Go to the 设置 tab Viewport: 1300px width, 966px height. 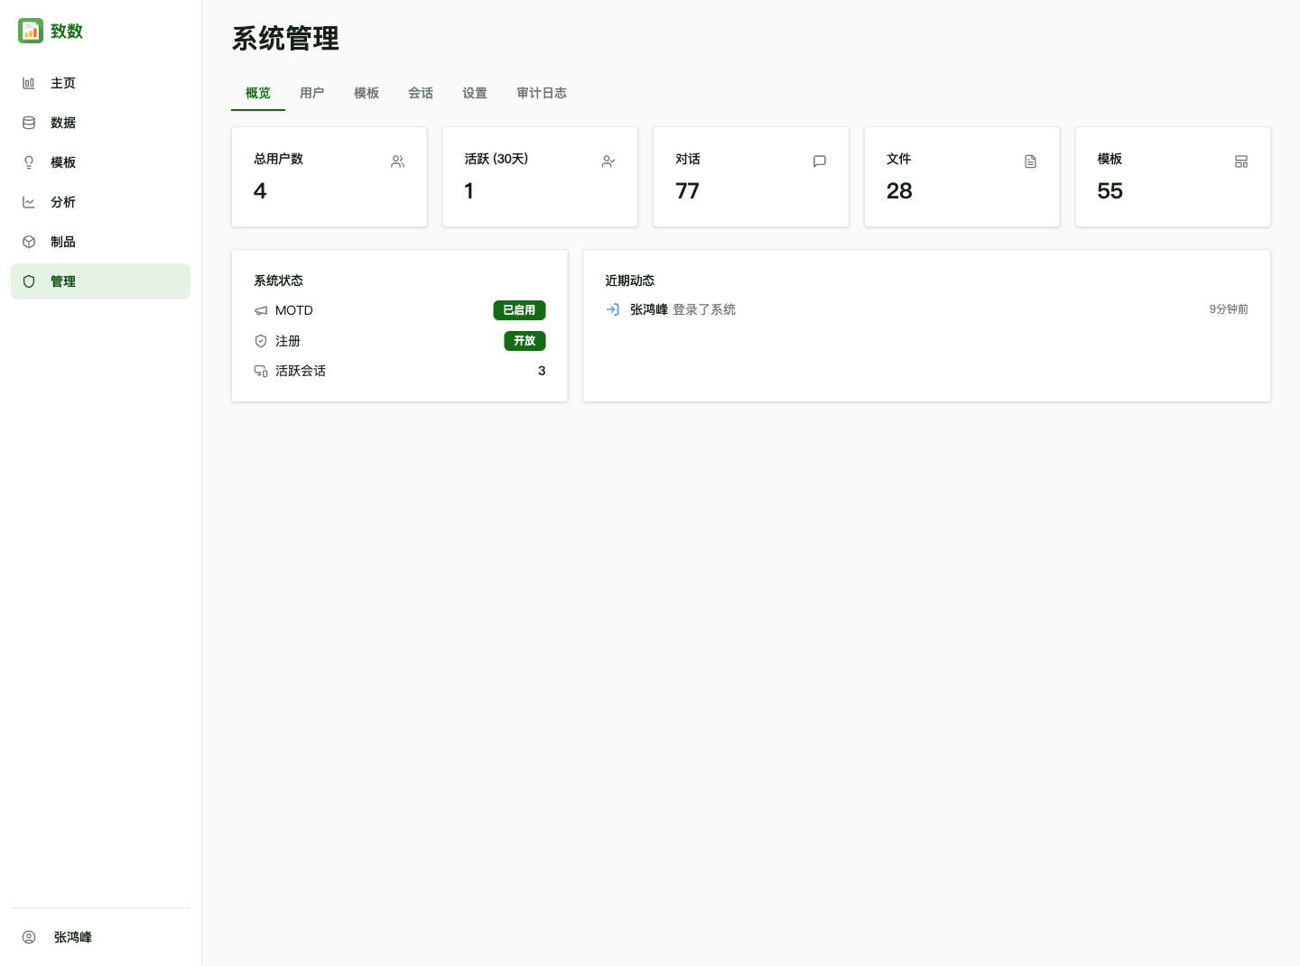click(475, 93)
